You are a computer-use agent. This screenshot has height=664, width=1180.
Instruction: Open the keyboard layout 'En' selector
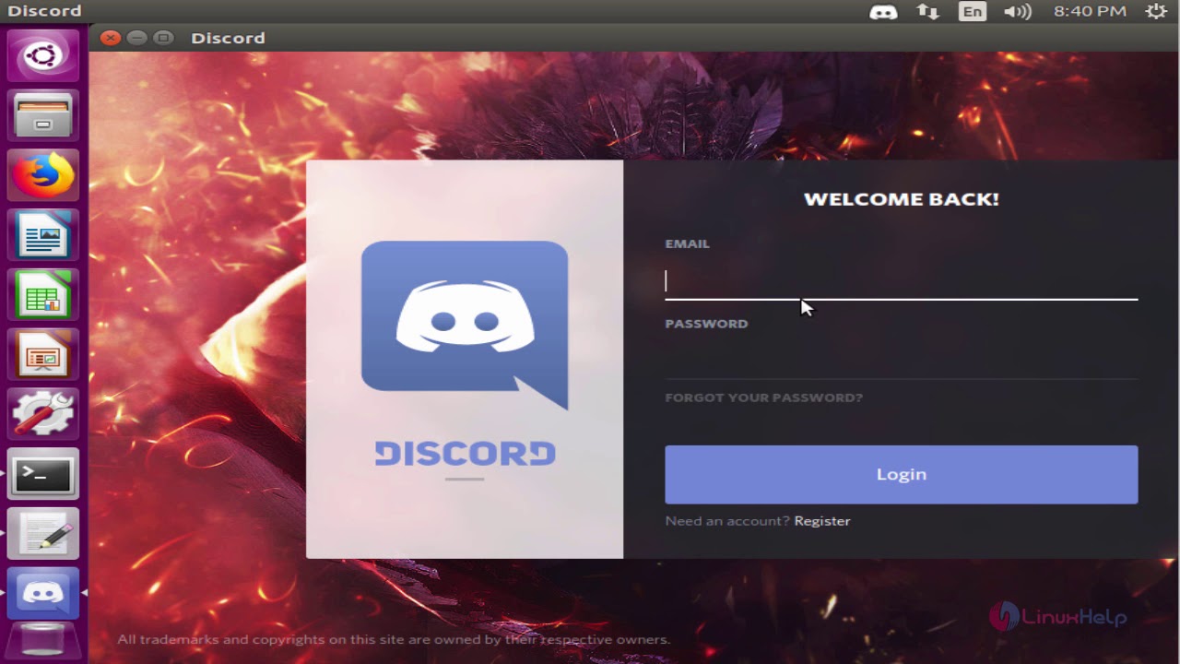click(972, 12)
